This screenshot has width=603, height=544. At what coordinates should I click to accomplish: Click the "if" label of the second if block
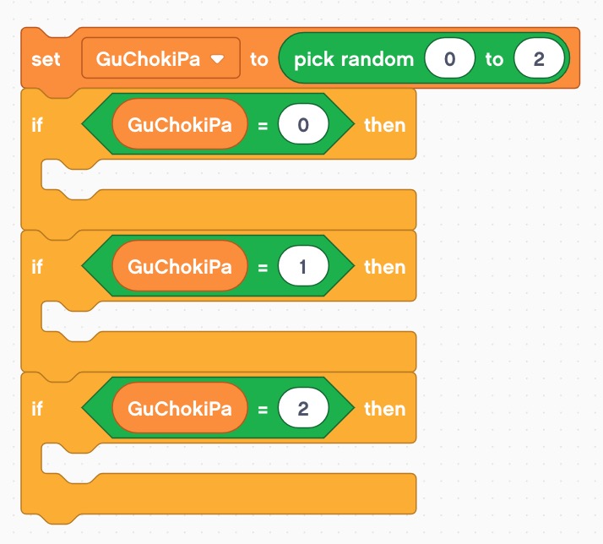tap(37, 267)
